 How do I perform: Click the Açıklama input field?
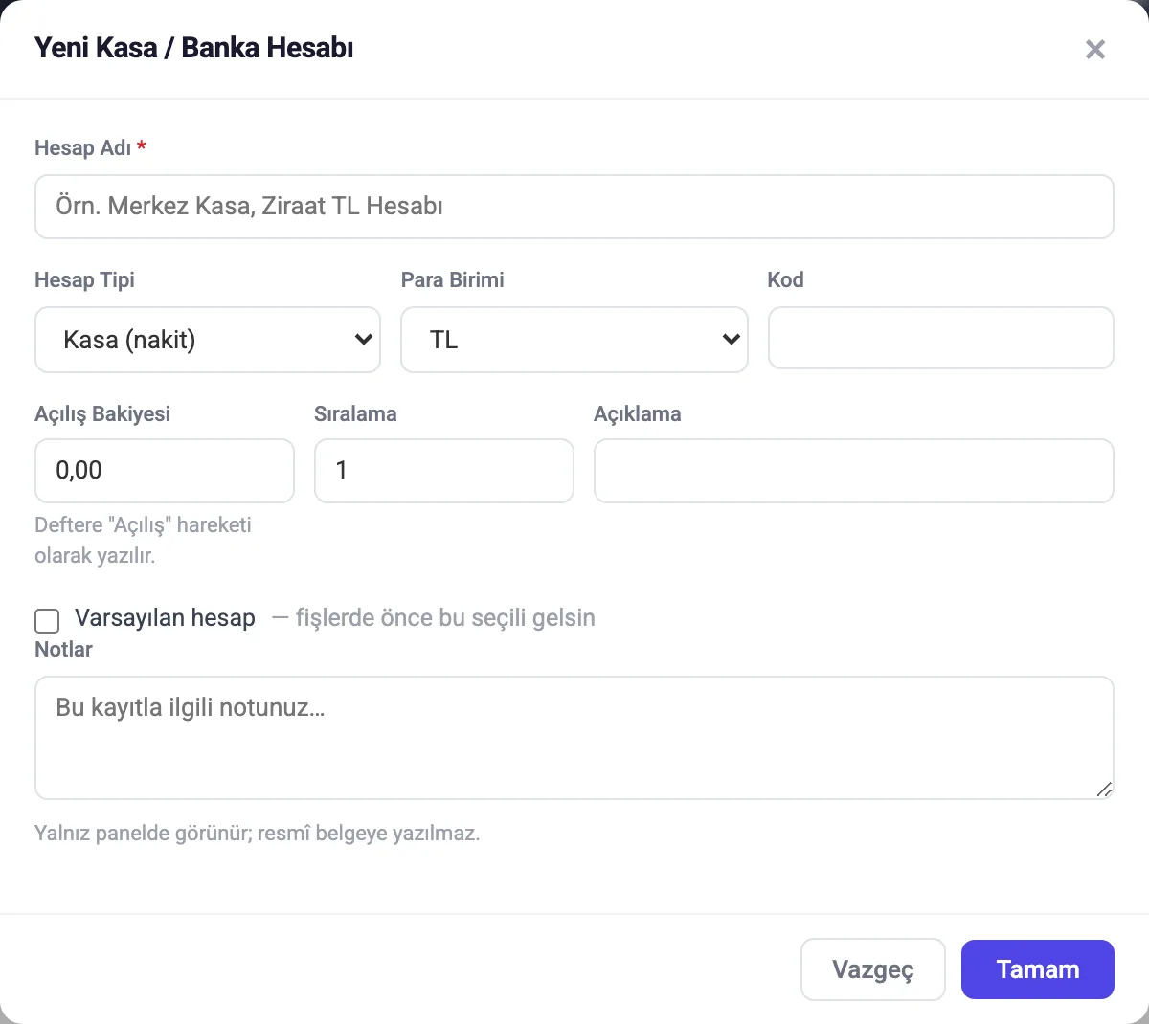(x=854, y=471)
